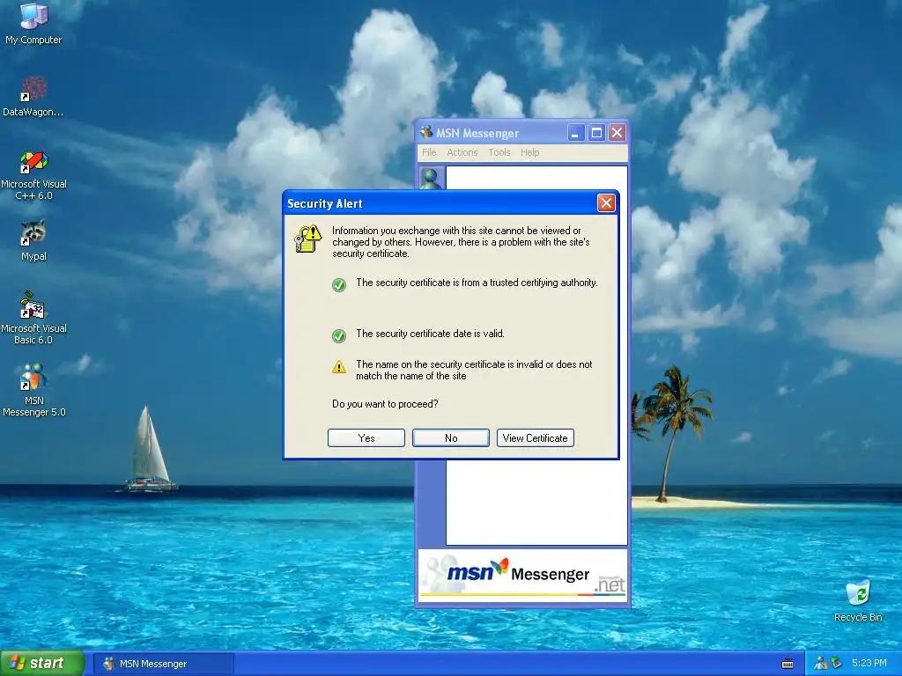902x676 pixels.
Task: Select the Mypal raccoon browser icon
Action: (33, 240)
